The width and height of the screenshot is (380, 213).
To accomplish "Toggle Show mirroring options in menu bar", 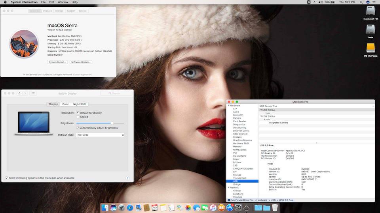I will click(7, 178).
